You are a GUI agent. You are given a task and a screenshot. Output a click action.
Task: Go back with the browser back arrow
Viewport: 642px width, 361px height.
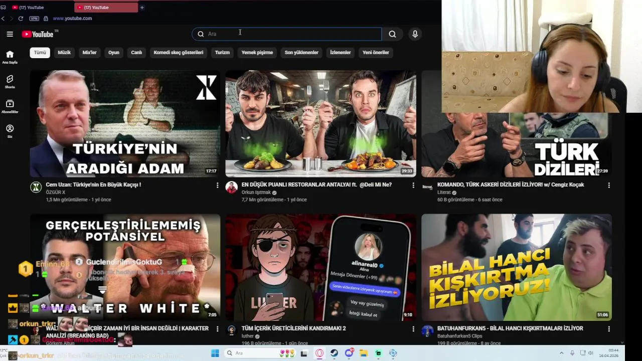tap(3, 19)
